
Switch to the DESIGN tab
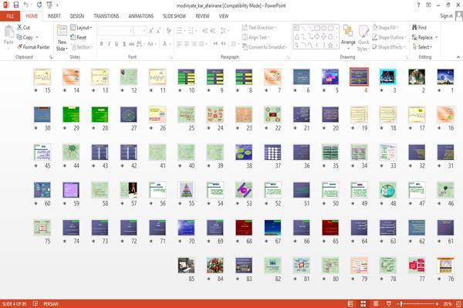point(77,16)
